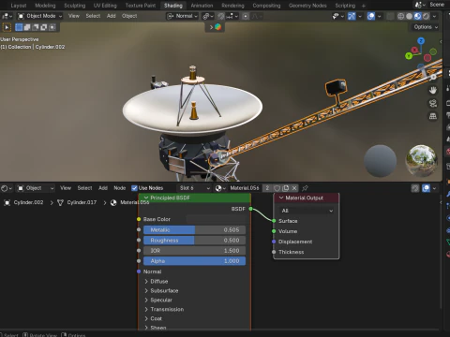Select the tweak select tool icon
Viewport: 450px width, 337px height.
pos(7,27)
